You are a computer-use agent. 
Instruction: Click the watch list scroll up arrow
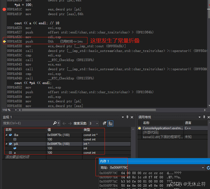[133, 129]
